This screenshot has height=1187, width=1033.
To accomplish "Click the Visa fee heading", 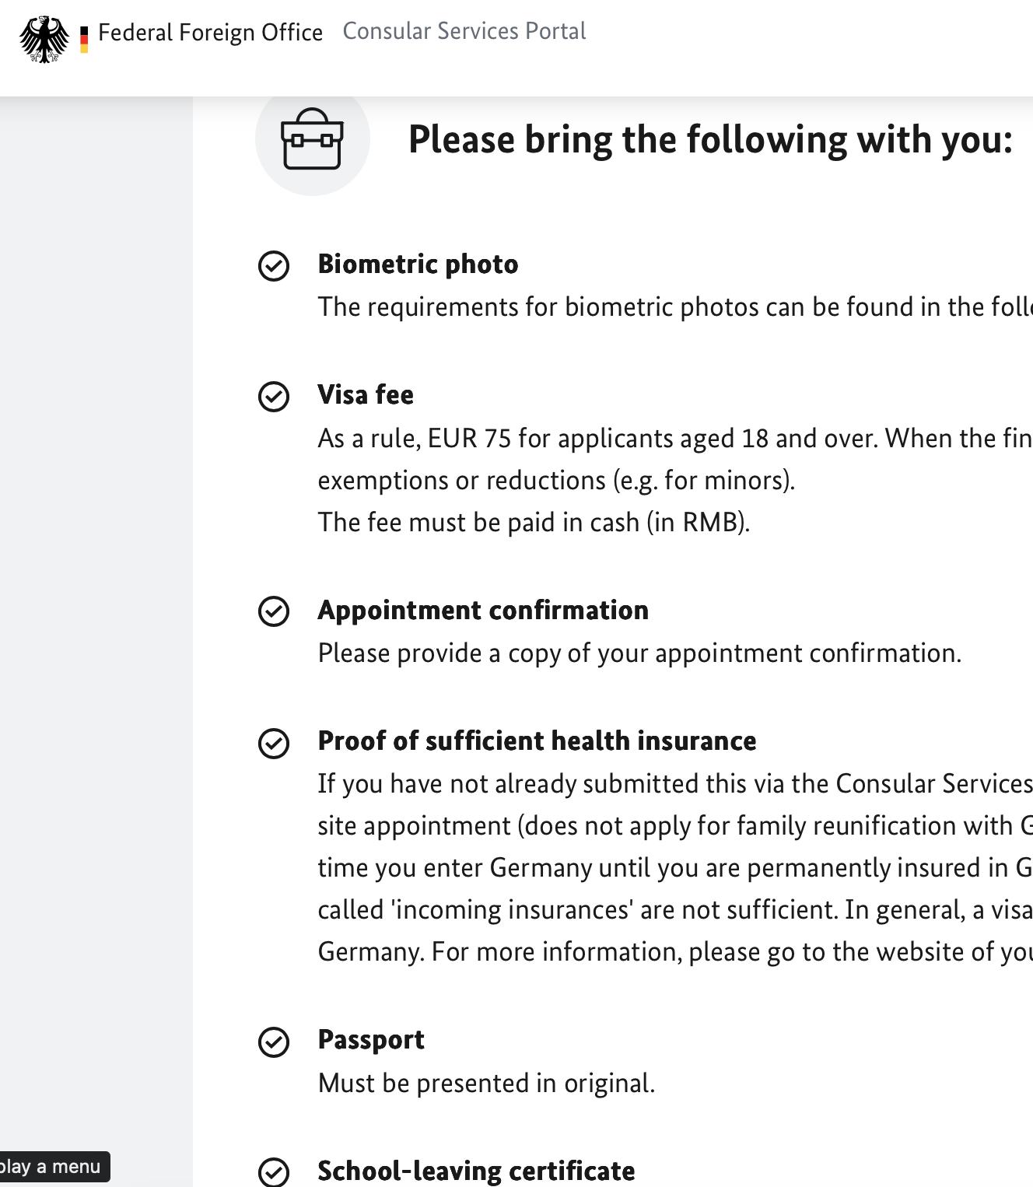I will tap(366, 395).
